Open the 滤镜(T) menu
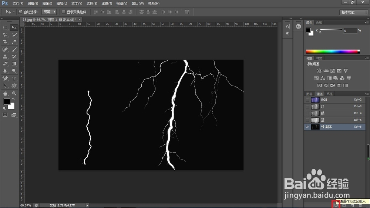The height and width of the screenshot is (208, 370). [107, 4]
